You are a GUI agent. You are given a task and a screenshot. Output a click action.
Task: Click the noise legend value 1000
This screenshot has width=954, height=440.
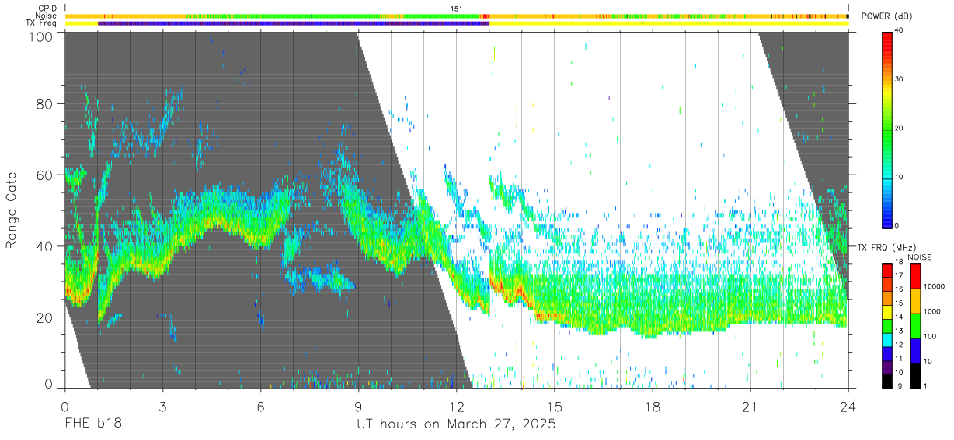click(x=933, y=311)
